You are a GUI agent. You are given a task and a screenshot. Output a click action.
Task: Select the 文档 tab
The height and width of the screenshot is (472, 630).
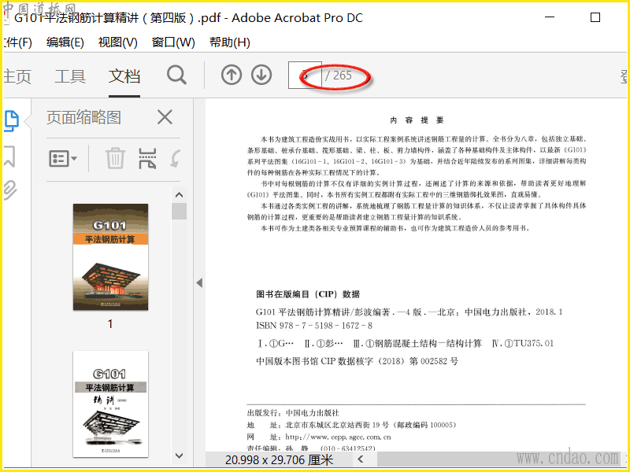[124, 76]
